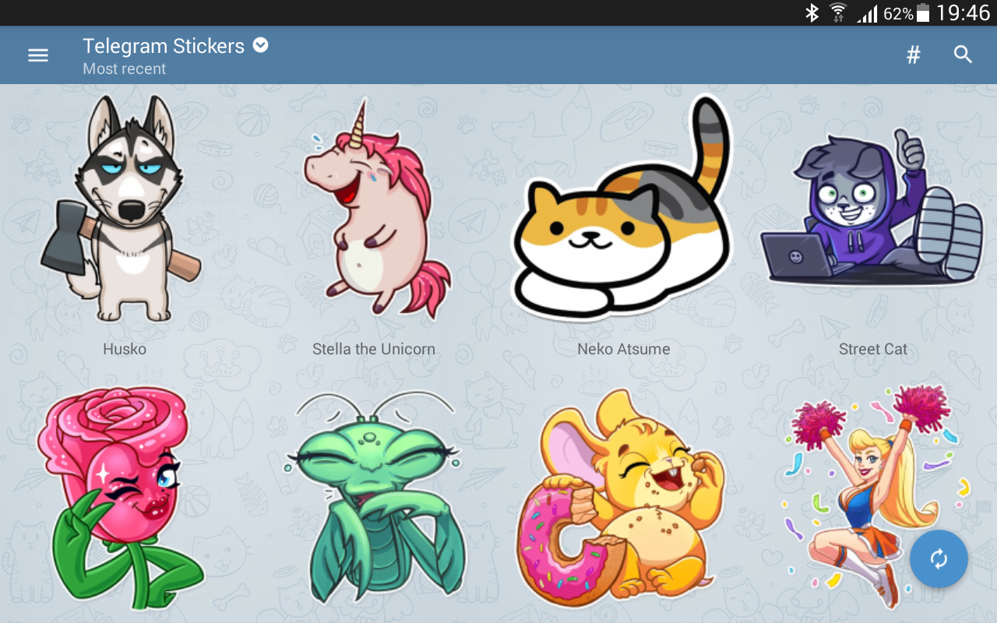The image size is (997, 623).
Task: Tap the Telegram Stickers title
Action: [164, 46]
